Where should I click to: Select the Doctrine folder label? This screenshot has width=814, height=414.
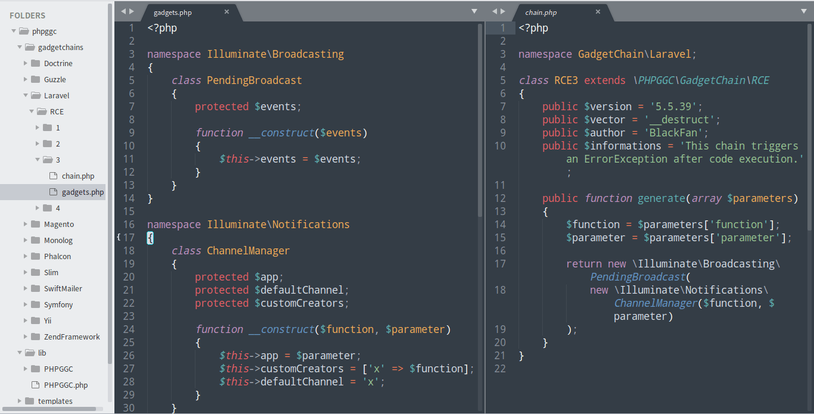point(58,63)
